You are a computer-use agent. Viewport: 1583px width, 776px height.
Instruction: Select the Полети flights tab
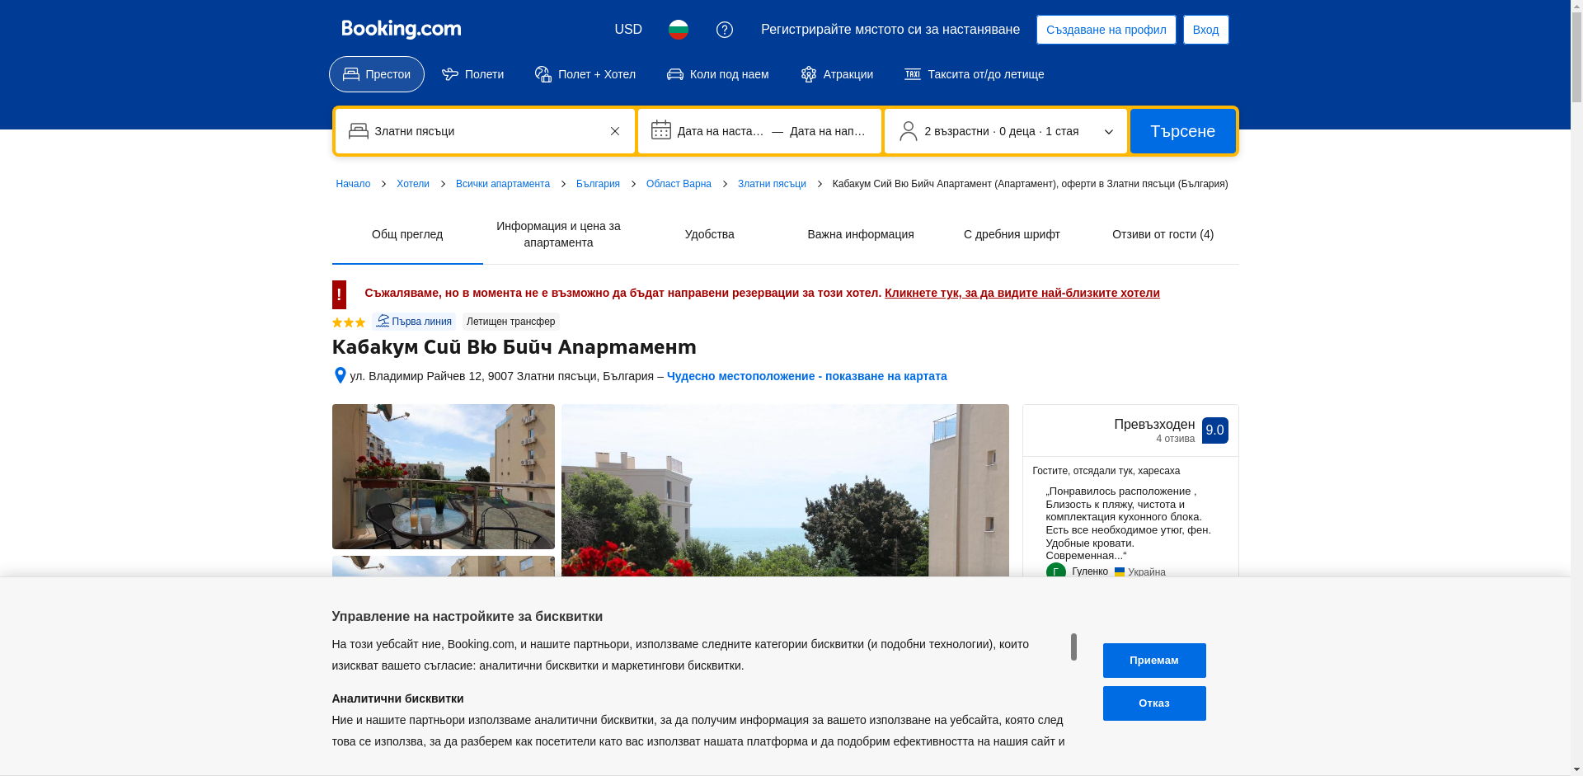(x=472, y=74)
